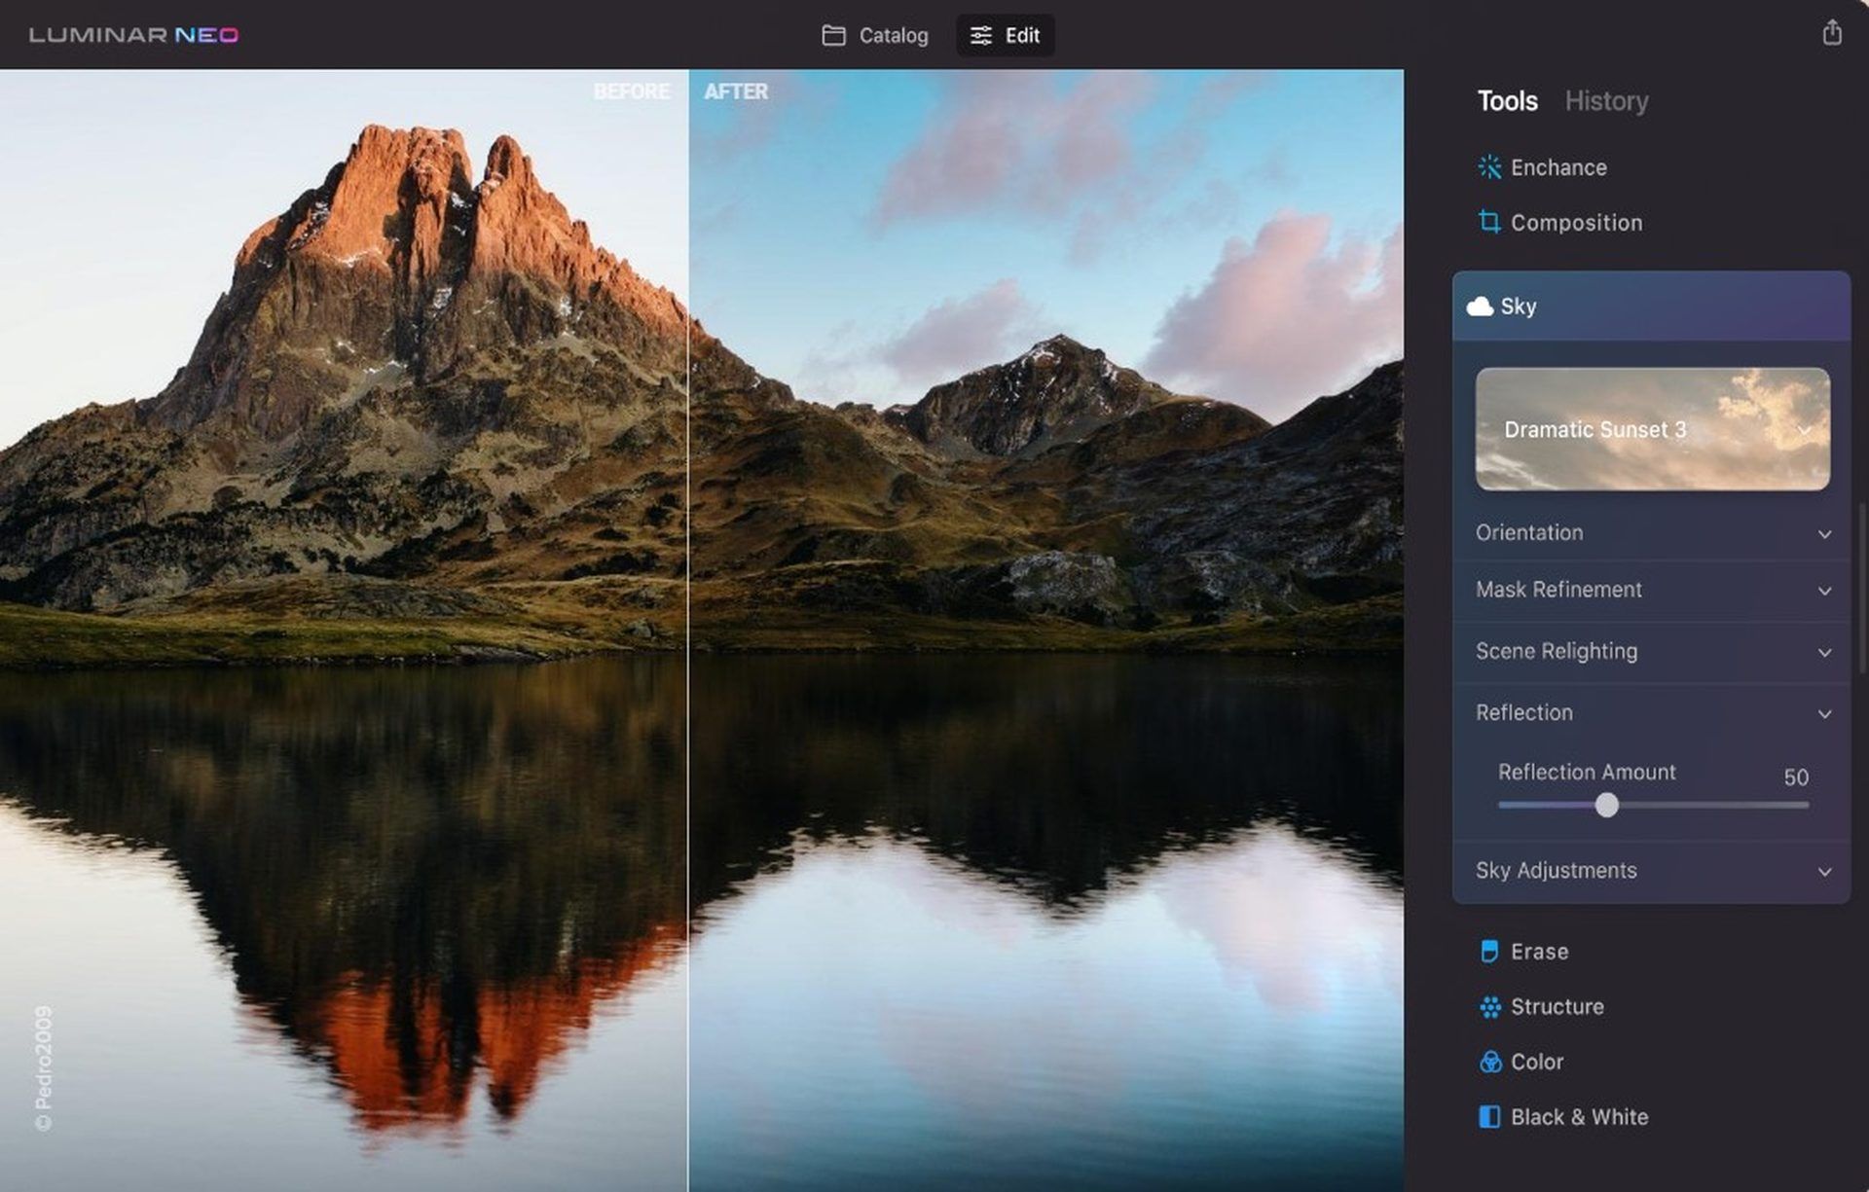Image resolution: width=1869 pixels, height=1192 pixels.
Task: Click the Enchance tool icon
Action: coord(1489,166)
